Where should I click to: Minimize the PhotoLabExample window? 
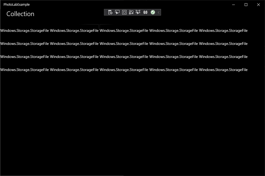234,5
